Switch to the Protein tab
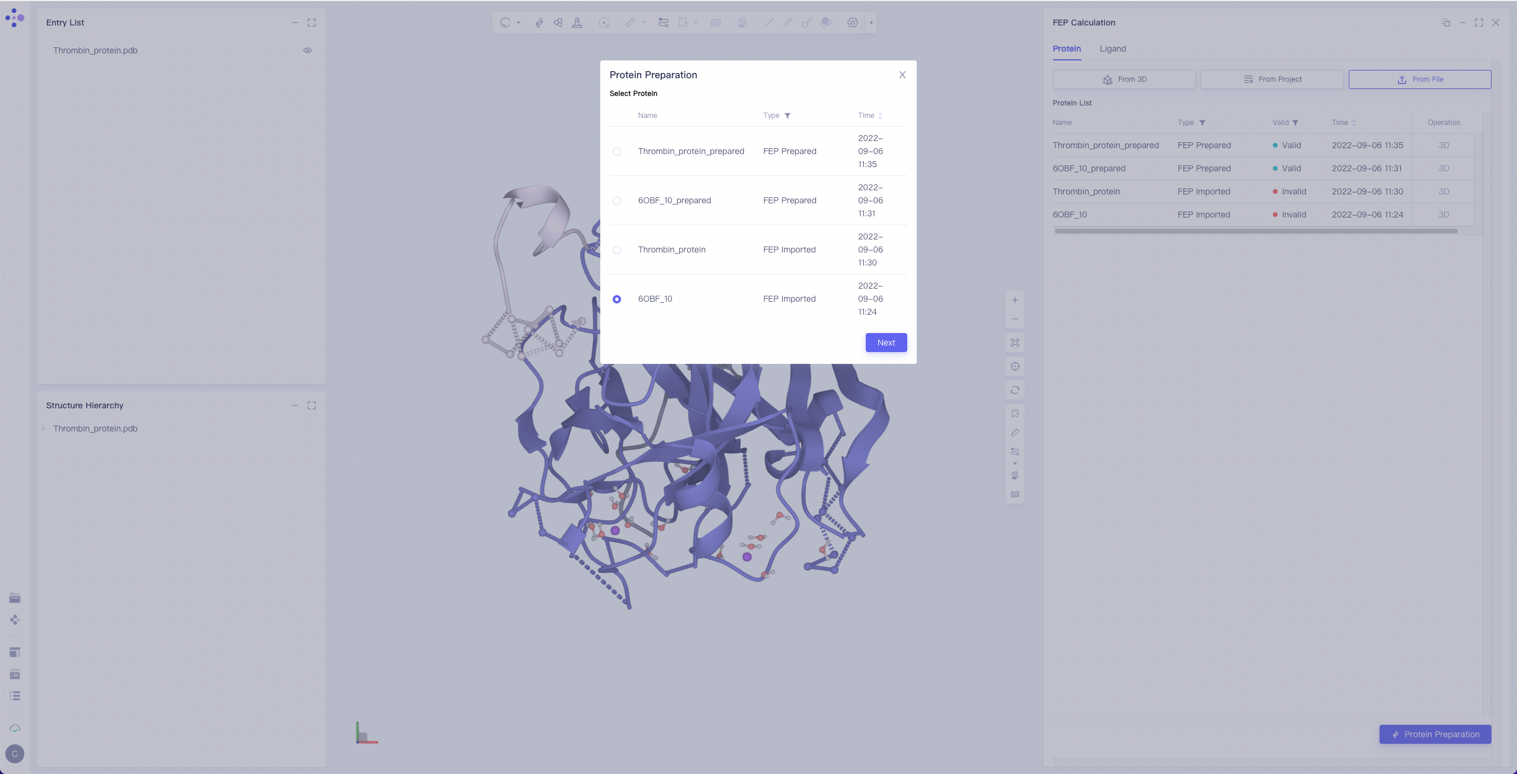The width and height of the screenshot is (1517, 774). 1067,49
